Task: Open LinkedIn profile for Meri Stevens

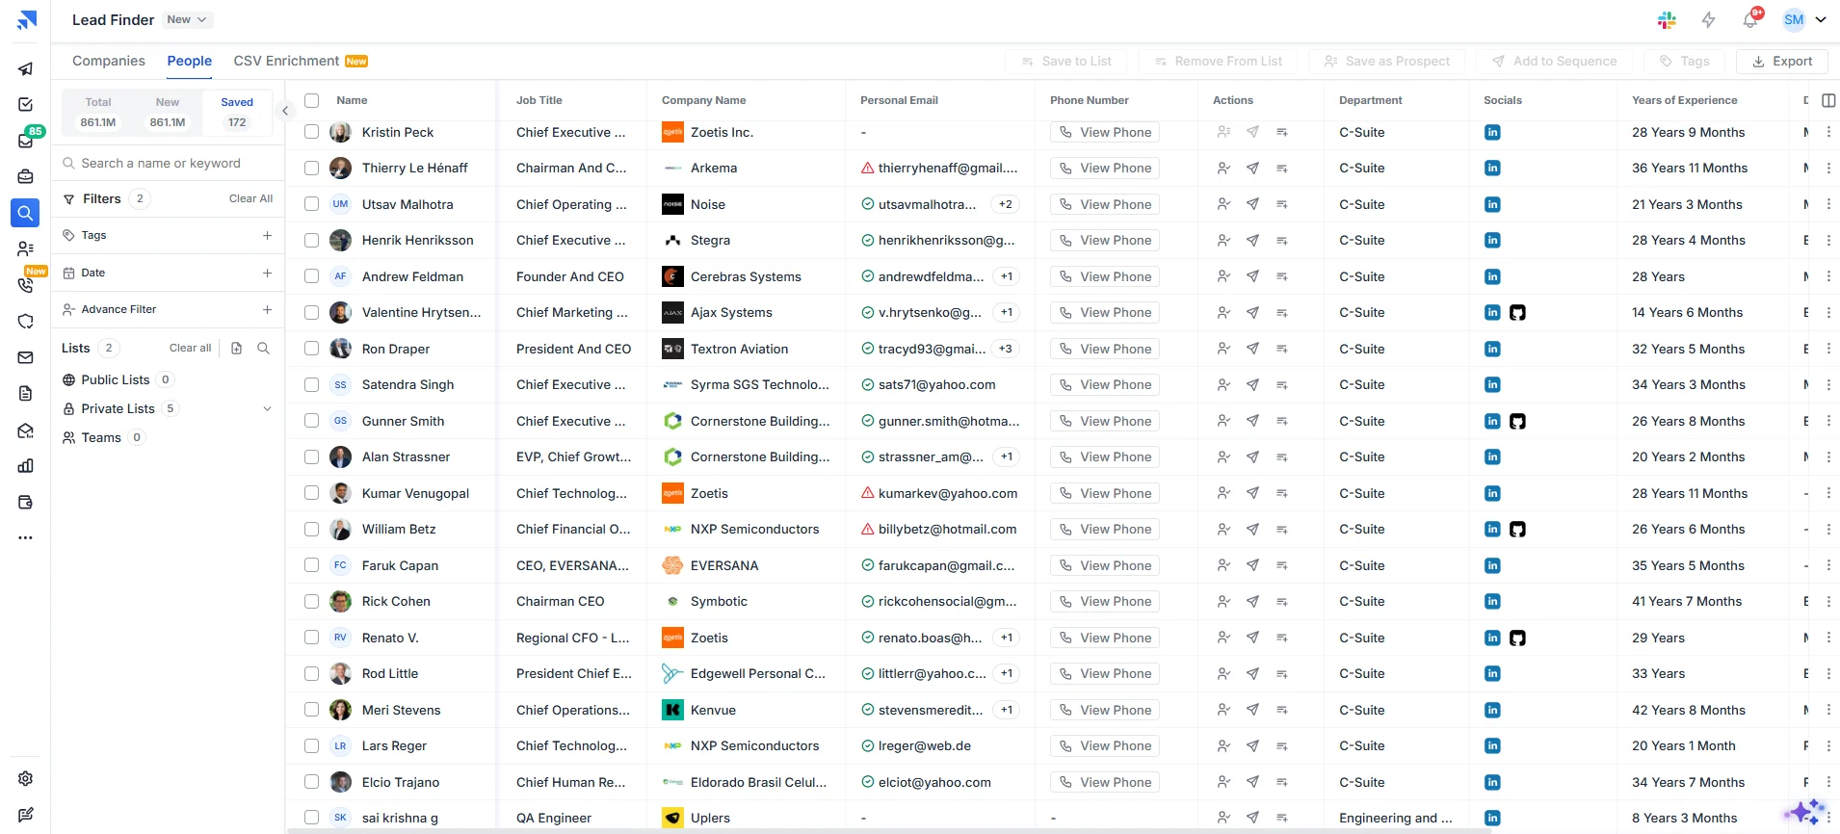Action: [x=1492, y=710]
